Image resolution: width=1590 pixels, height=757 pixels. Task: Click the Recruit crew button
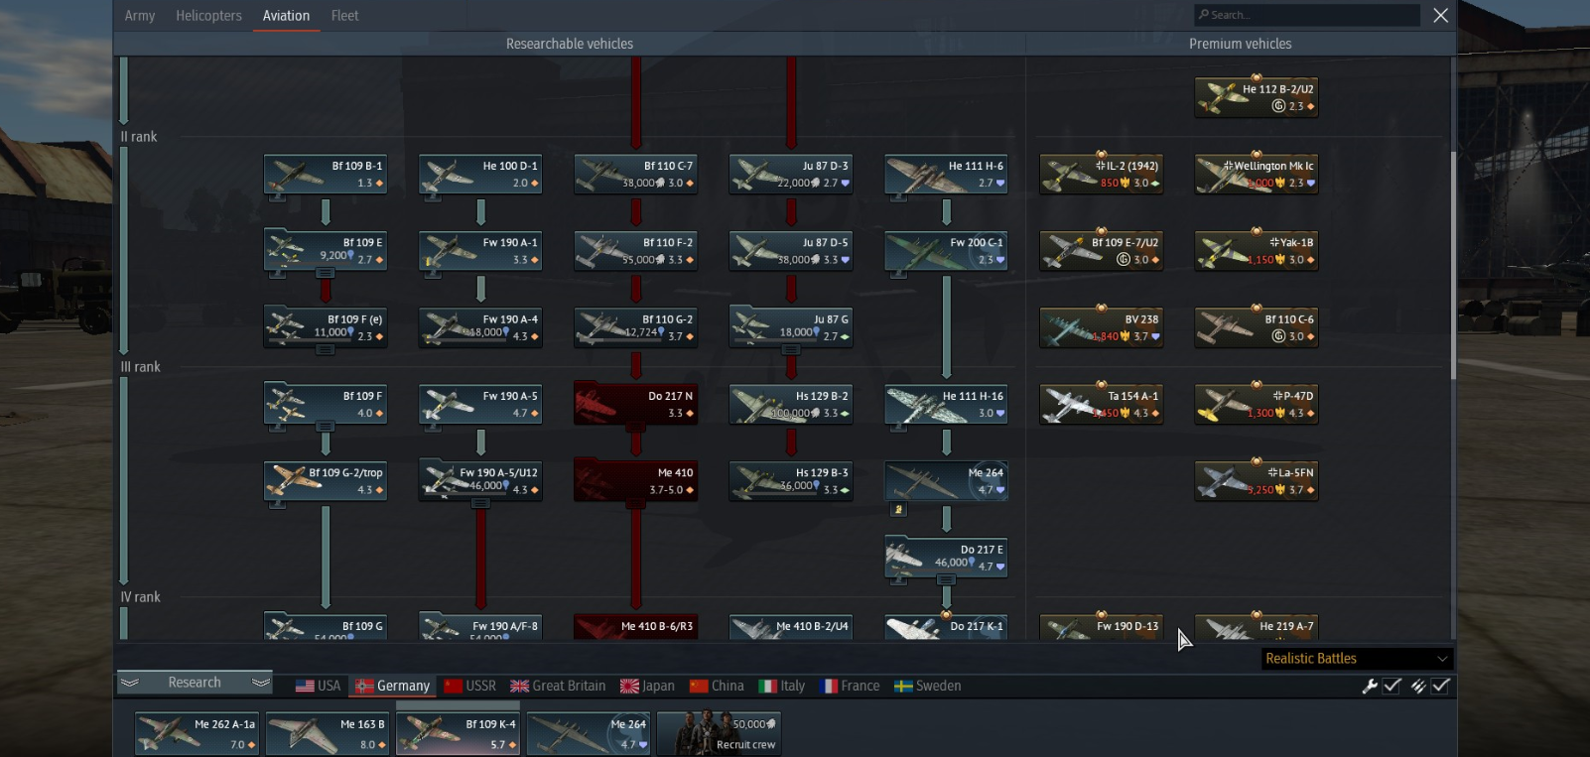tap(720, 734)
